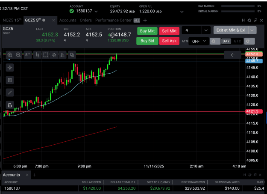
Task: Click the Sell Mkt button
Action: (169, 31)
